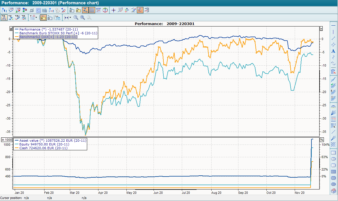The width and height of the screenshot is (338, 201).
Task: Select the Benchmark2 DAX legend entry
Action: coord(48,37)
